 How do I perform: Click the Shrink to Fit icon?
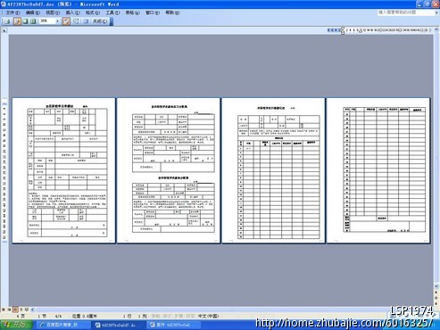pyautogui.click(x=76, y=21)
